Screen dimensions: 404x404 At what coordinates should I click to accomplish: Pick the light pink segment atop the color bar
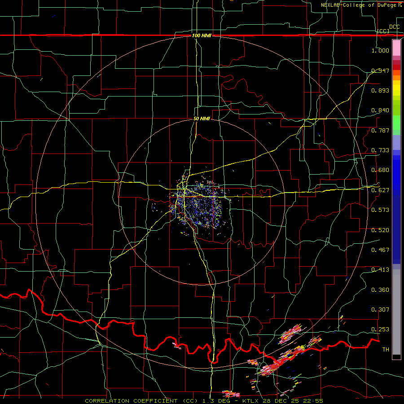coord(396,48)
